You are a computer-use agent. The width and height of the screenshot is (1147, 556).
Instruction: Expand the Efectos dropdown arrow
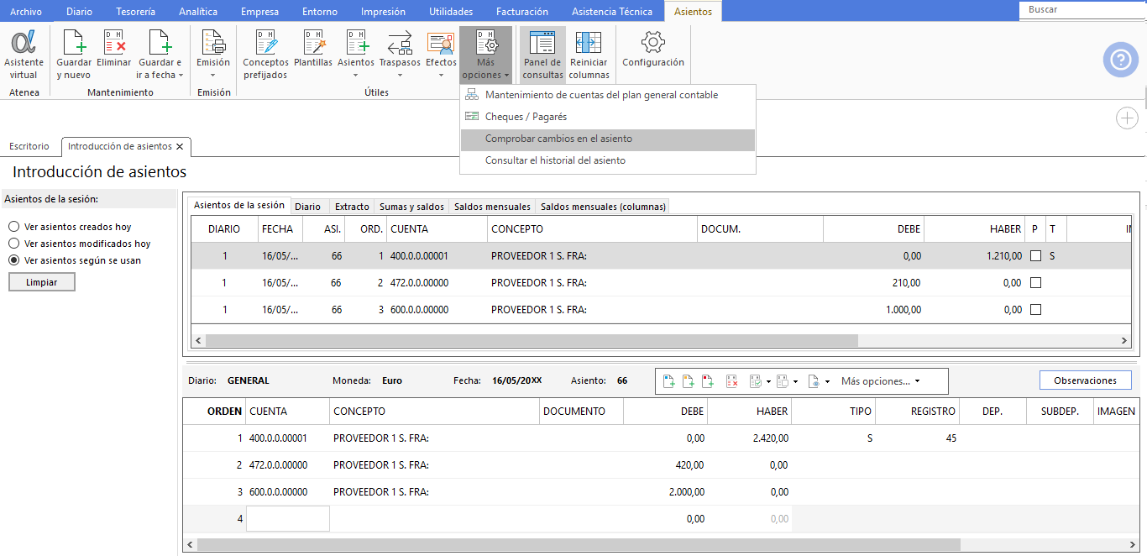[x=441, y=75]
